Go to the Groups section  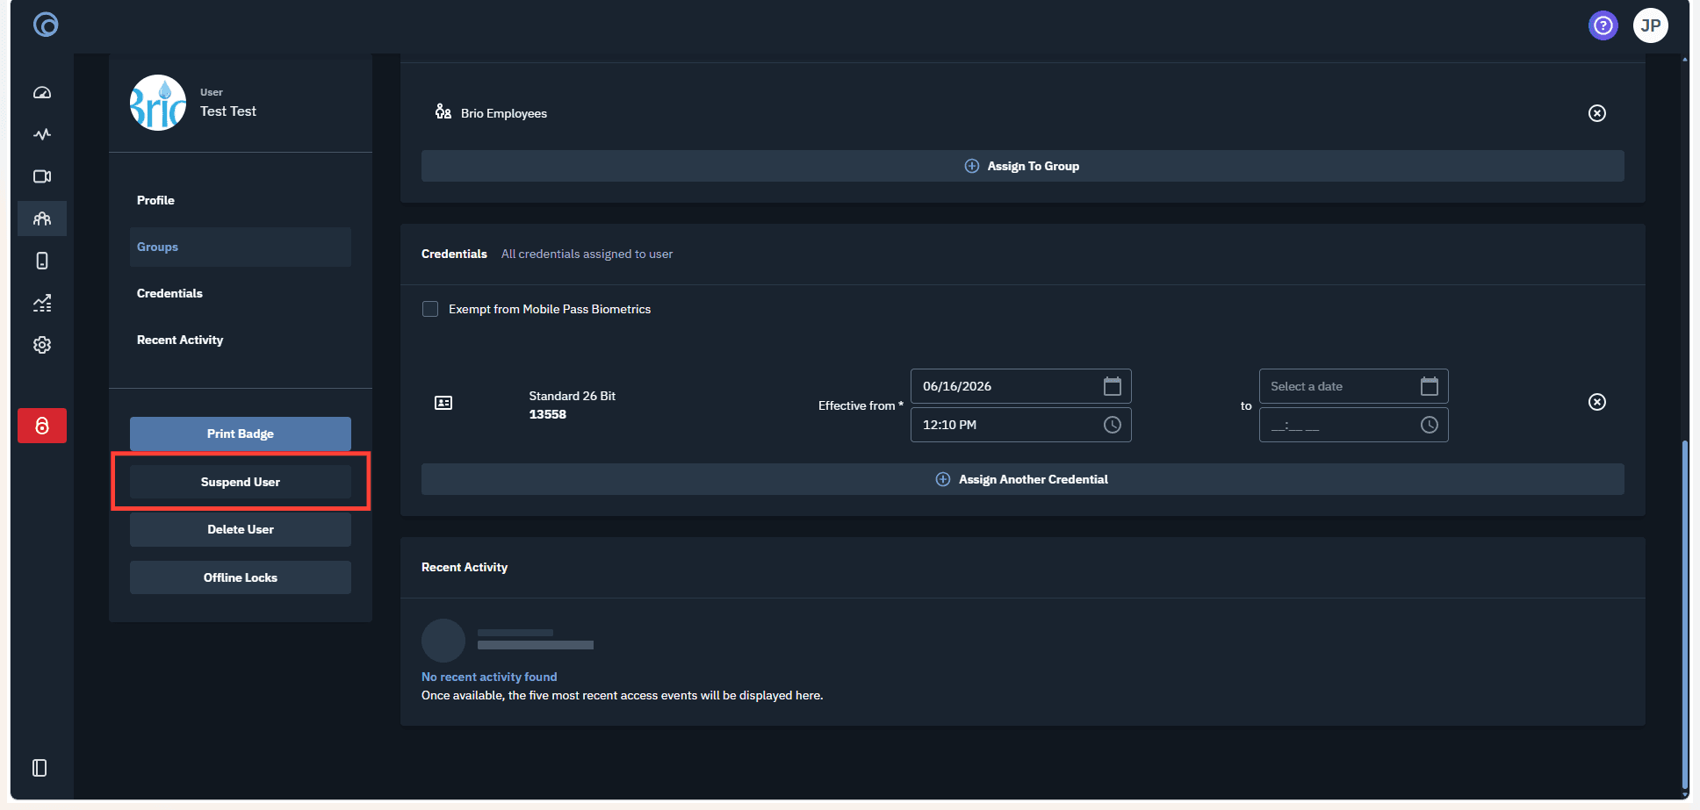tap(241, 247)
